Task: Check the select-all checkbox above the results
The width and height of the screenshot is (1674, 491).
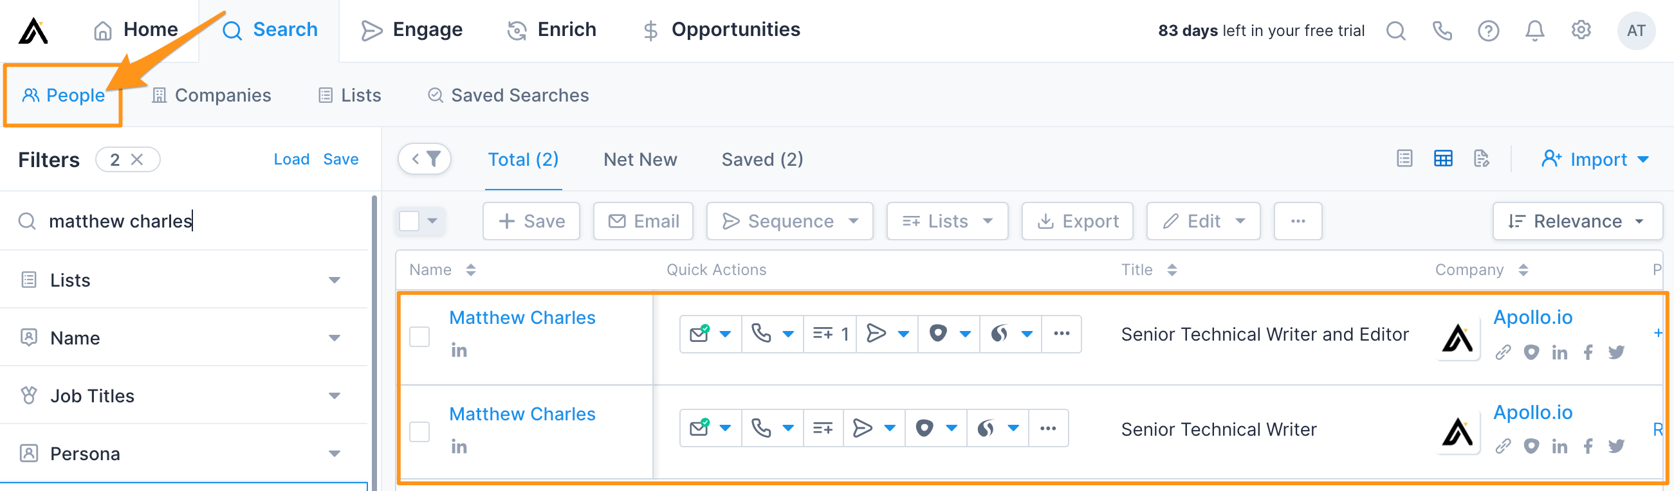Action: [410, 221]
